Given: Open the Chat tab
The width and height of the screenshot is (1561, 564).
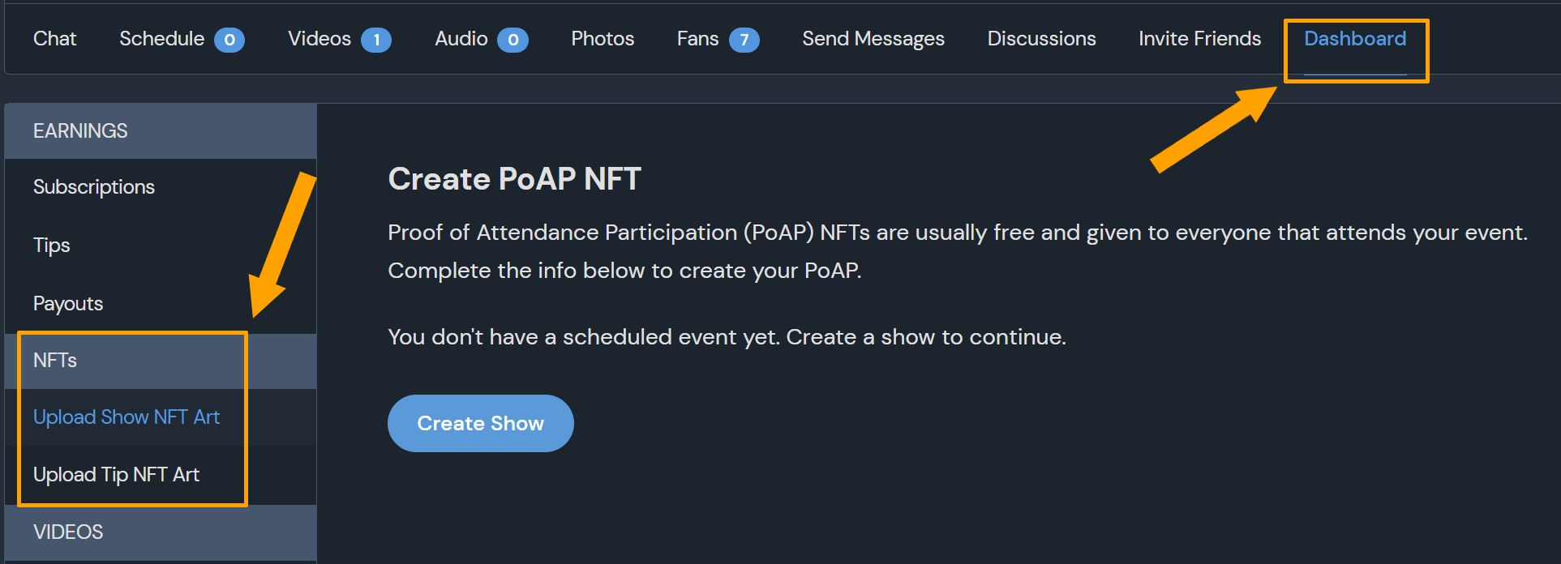Looking at the screenshot, I should (54, 39).
